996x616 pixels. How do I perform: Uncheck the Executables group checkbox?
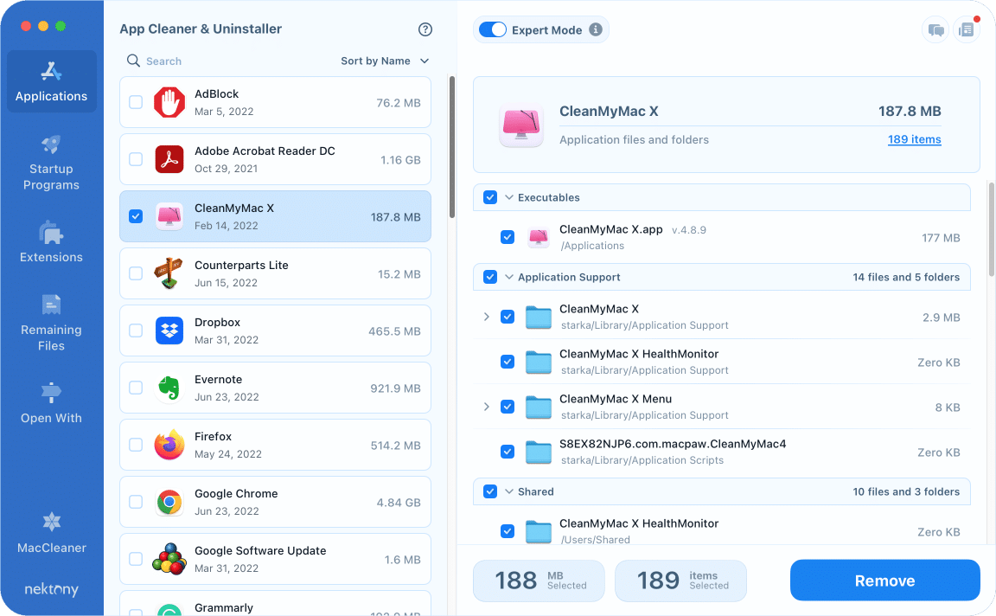[490, 198]
